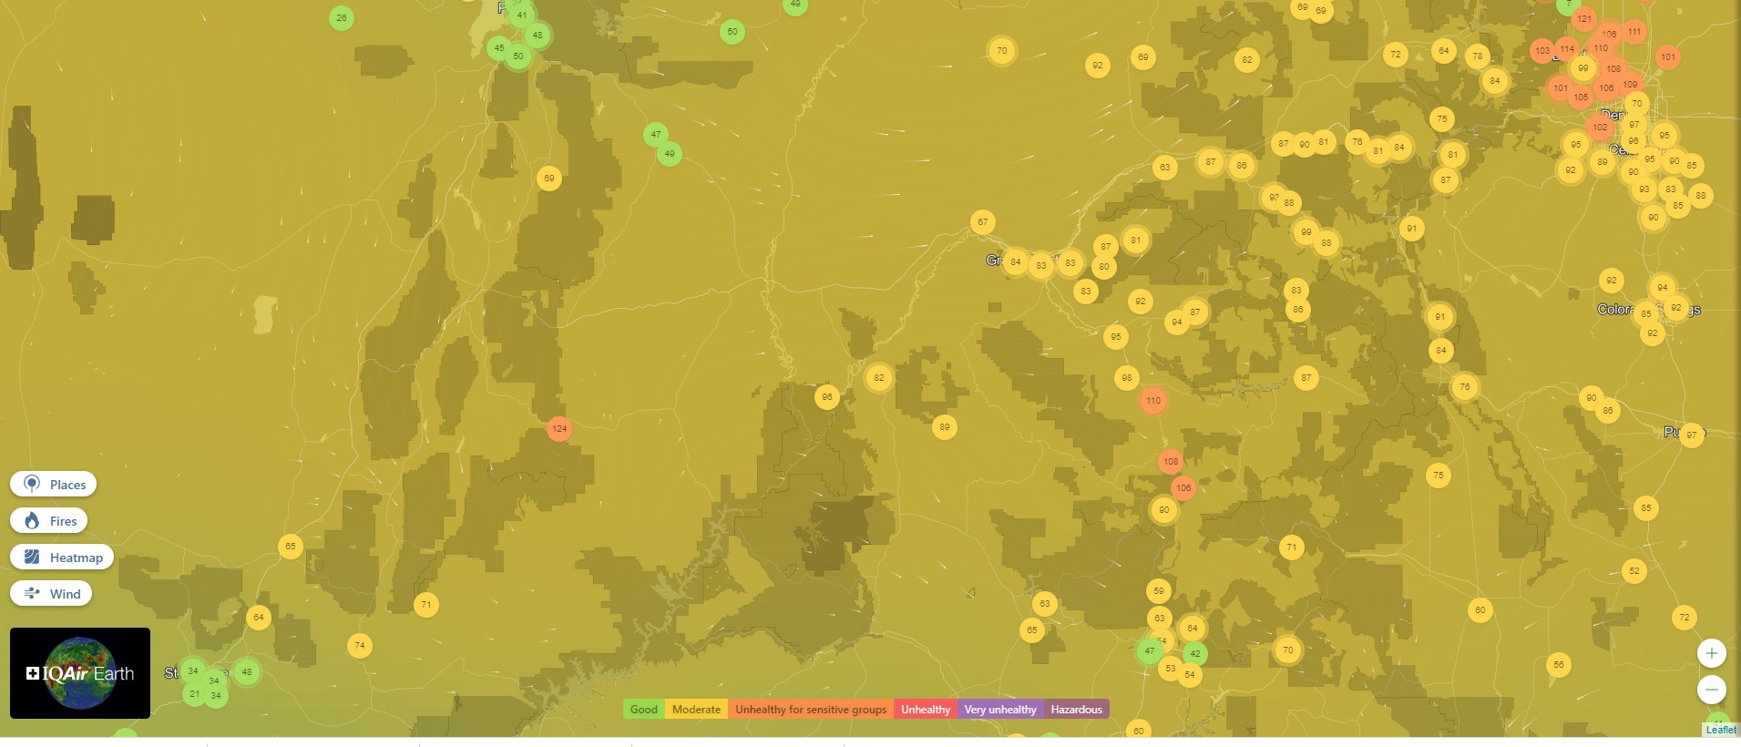Viewport: 1741px width, 747px height.
Task: Enable the Fires layer
Action: point(49,521)
